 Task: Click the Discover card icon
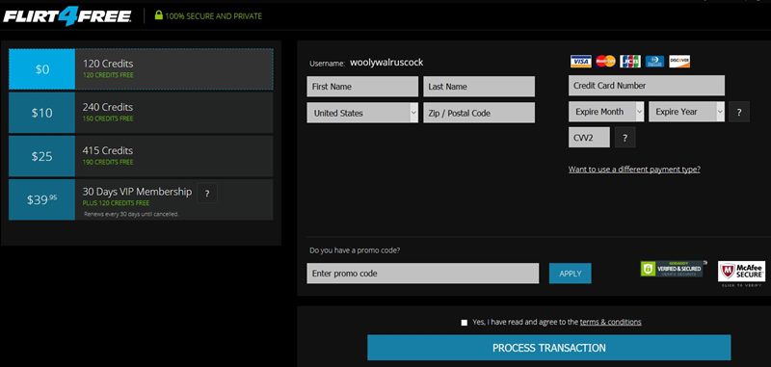tap(679, 61)
